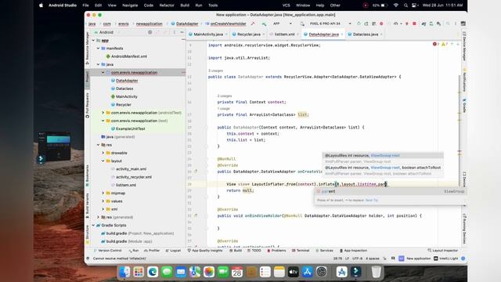
Task: Collapse the java folder node
Action: (x=99, y=64)
